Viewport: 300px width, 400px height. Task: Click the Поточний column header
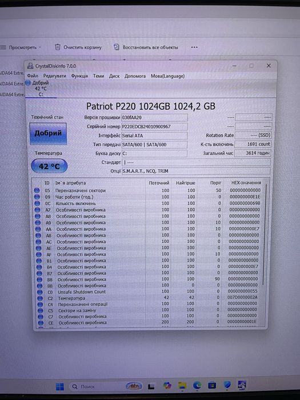(x=159, y=183)
